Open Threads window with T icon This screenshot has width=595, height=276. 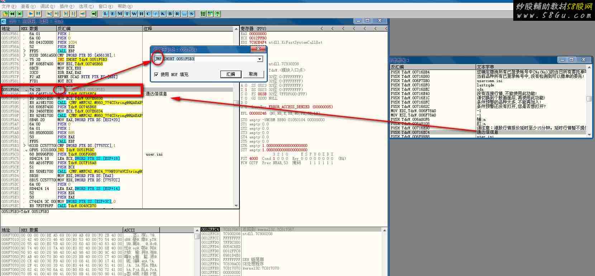(x=127, y=14)
